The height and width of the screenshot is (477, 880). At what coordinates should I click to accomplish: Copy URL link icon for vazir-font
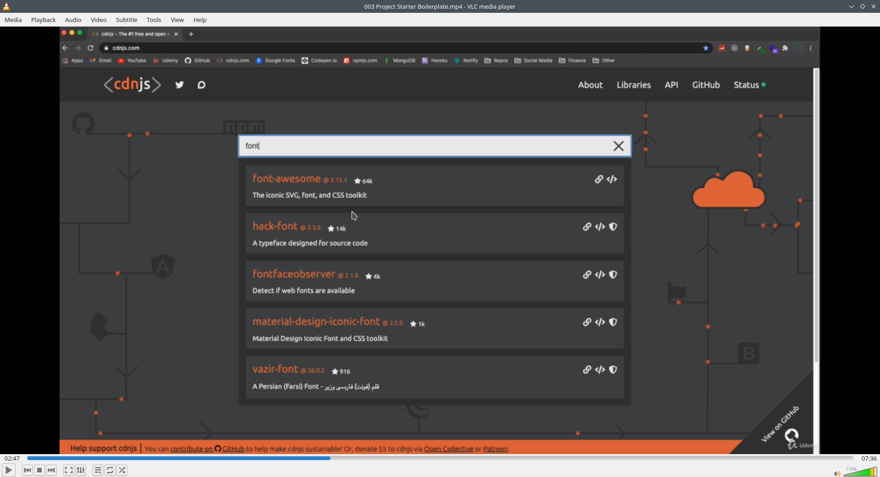(x=587, y=370)
